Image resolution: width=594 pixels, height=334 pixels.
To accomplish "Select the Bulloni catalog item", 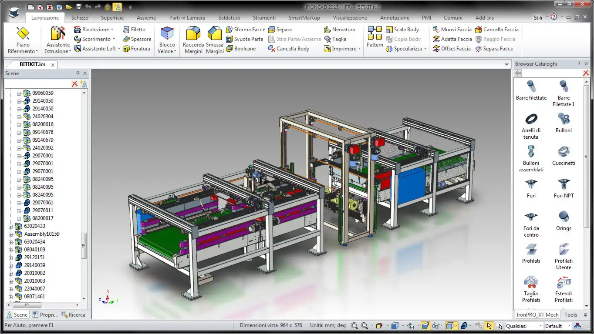I will [x=564, y=123].
